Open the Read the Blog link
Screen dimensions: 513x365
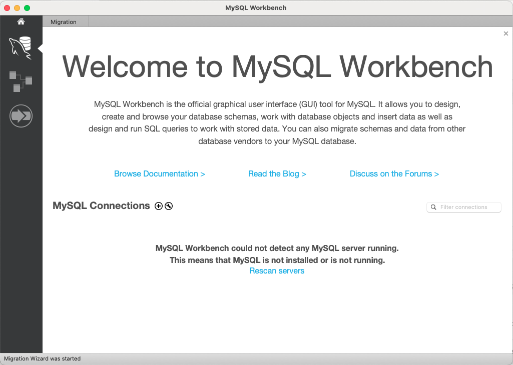coord(277,174)
